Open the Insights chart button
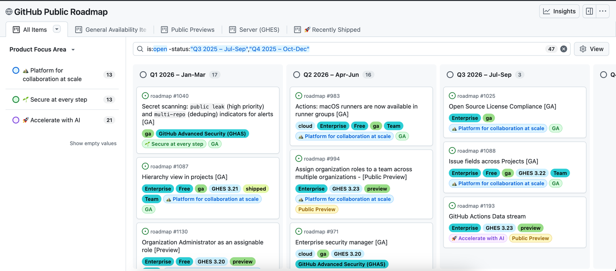 point(559,11)
